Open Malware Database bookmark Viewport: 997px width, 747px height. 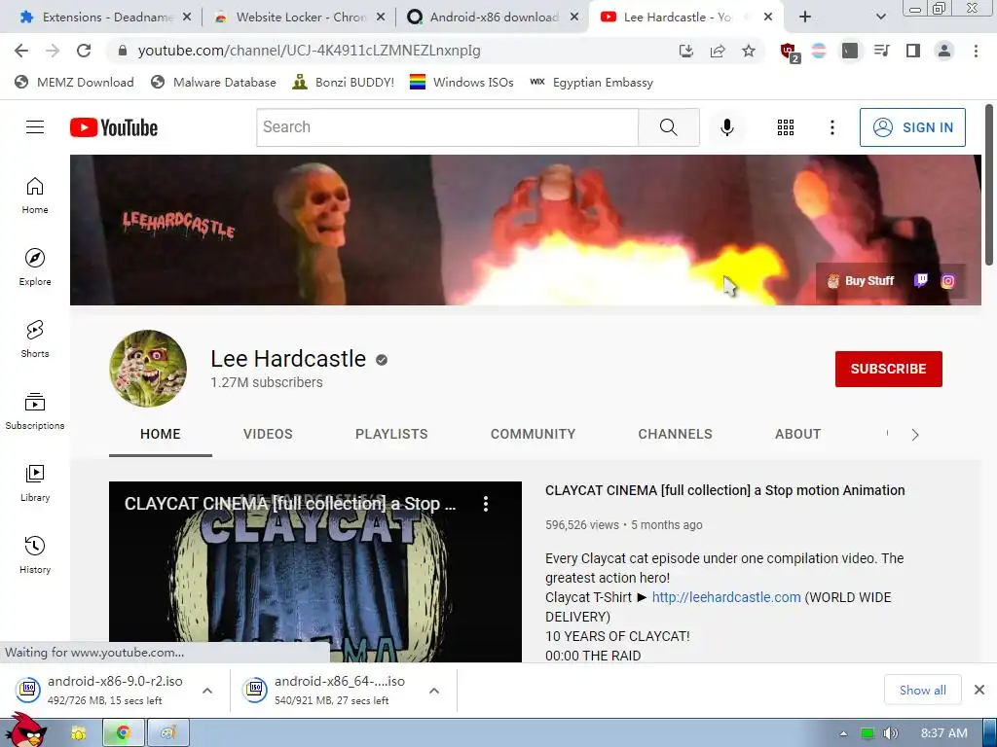coord(213,82)
